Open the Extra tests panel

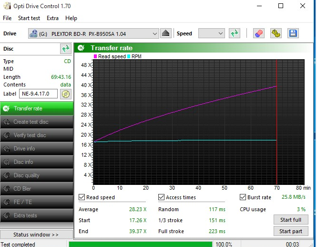[x=37, y=215]
